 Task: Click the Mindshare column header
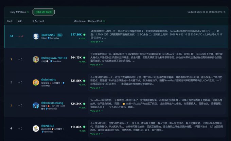(x=79, y=21)
